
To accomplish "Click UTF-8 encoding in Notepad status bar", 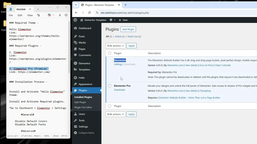I will coord(64,136).
